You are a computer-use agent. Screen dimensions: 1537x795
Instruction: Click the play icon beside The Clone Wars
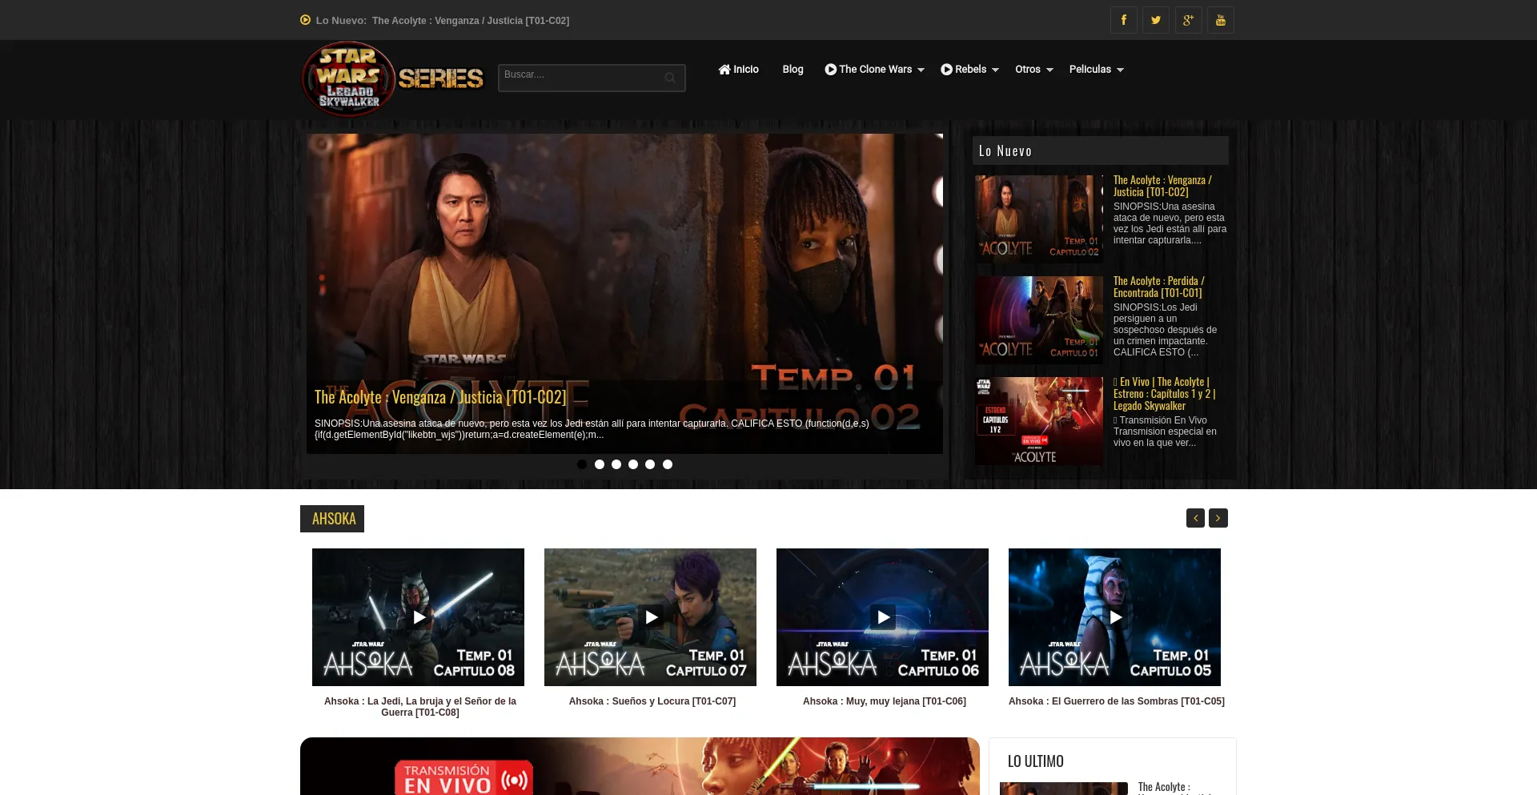(x=831, y=70)
